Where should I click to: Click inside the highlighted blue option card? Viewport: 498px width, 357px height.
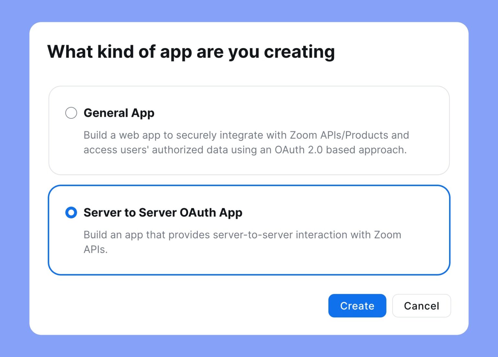tap(249, 229)
